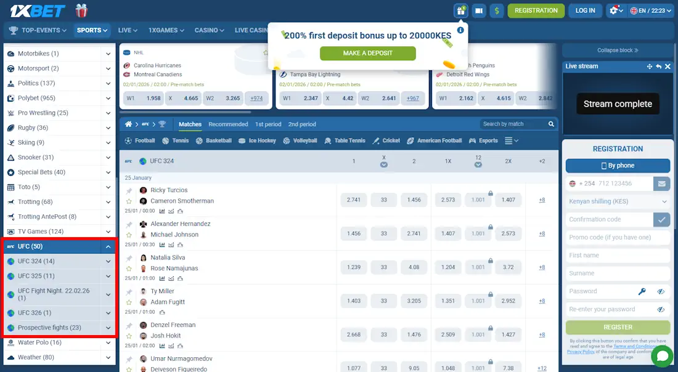Open the 1XGAMES menu

coord(166,30)
